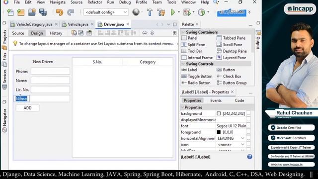Screen dimensions: 318x179
Task: Open the Events tab in properties
Action: pos(216,100)
